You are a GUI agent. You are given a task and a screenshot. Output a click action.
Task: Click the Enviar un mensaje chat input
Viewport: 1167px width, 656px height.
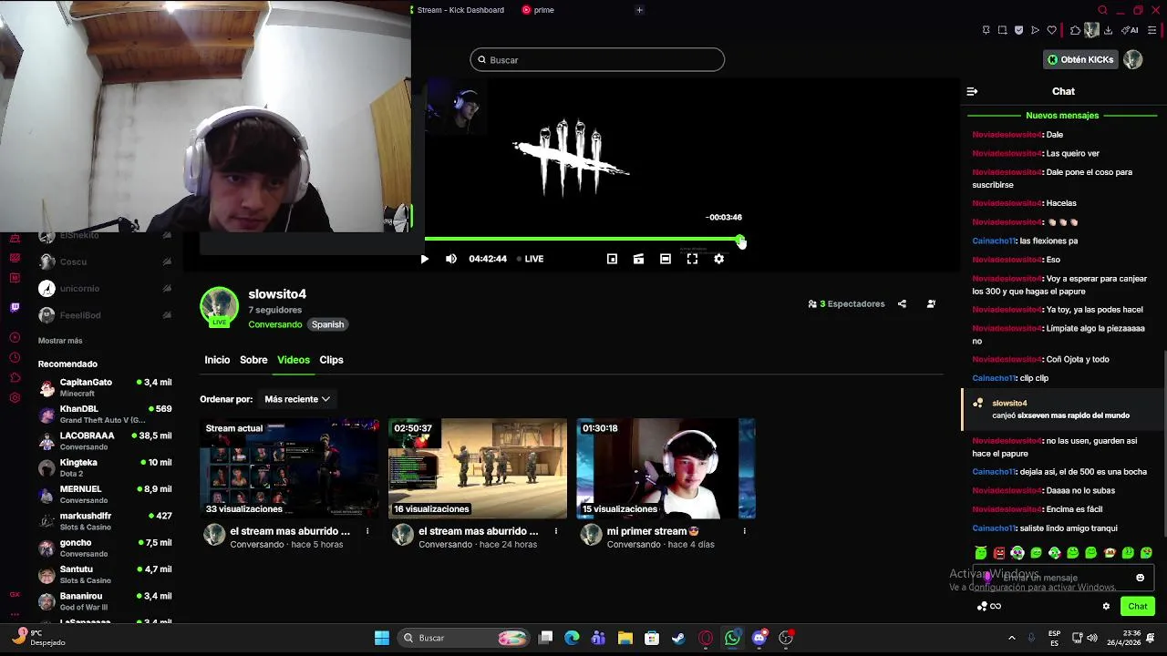1062,578
